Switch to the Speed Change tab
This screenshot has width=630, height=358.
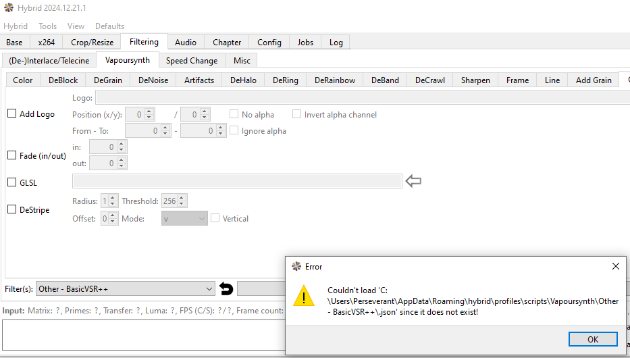192,60
